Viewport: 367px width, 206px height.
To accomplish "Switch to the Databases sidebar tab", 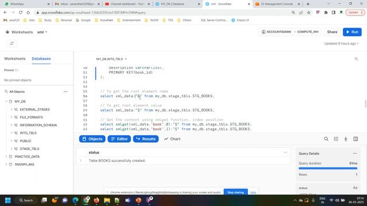I will pos(41,58).
